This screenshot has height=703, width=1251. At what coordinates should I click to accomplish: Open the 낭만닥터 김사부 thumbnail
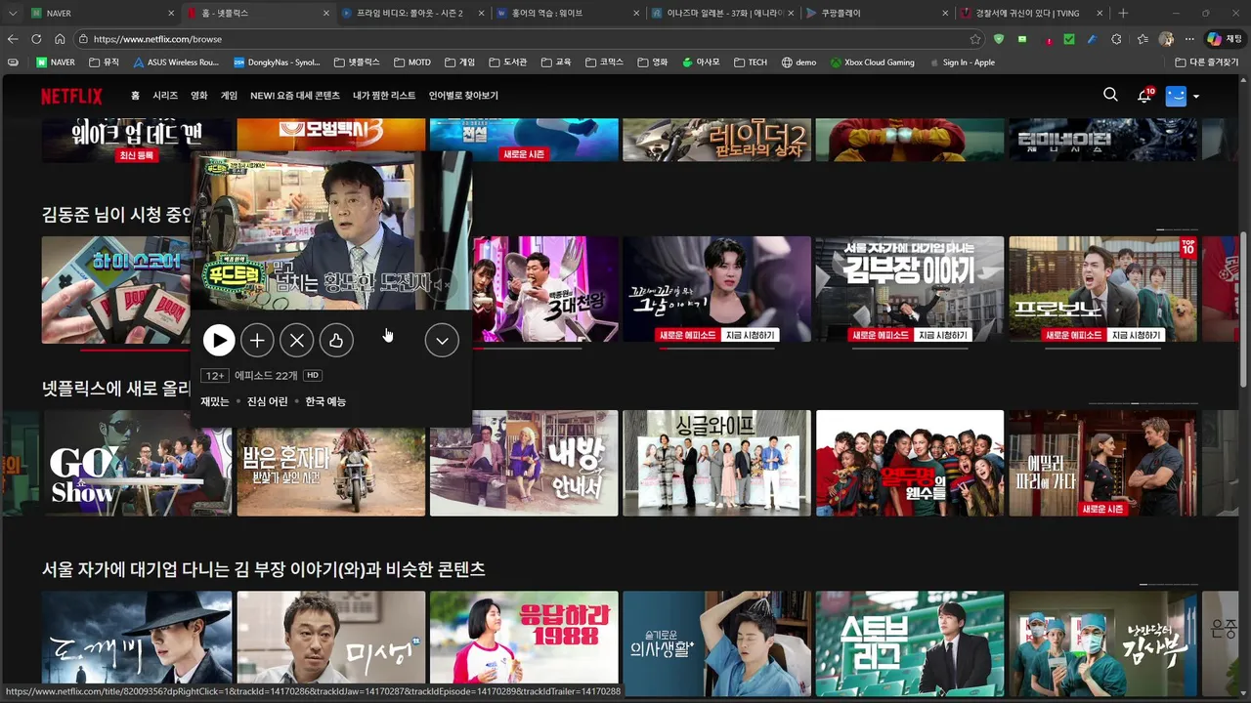(1102, 643)
